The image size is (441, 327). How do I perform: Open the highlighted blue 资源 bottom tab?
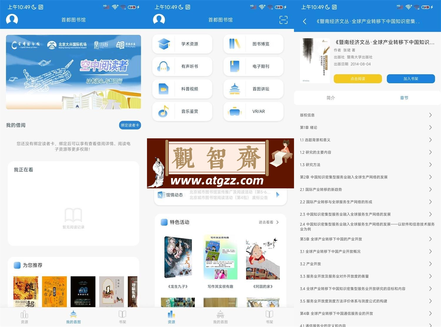pyautogui.click(x=171, y=317)
